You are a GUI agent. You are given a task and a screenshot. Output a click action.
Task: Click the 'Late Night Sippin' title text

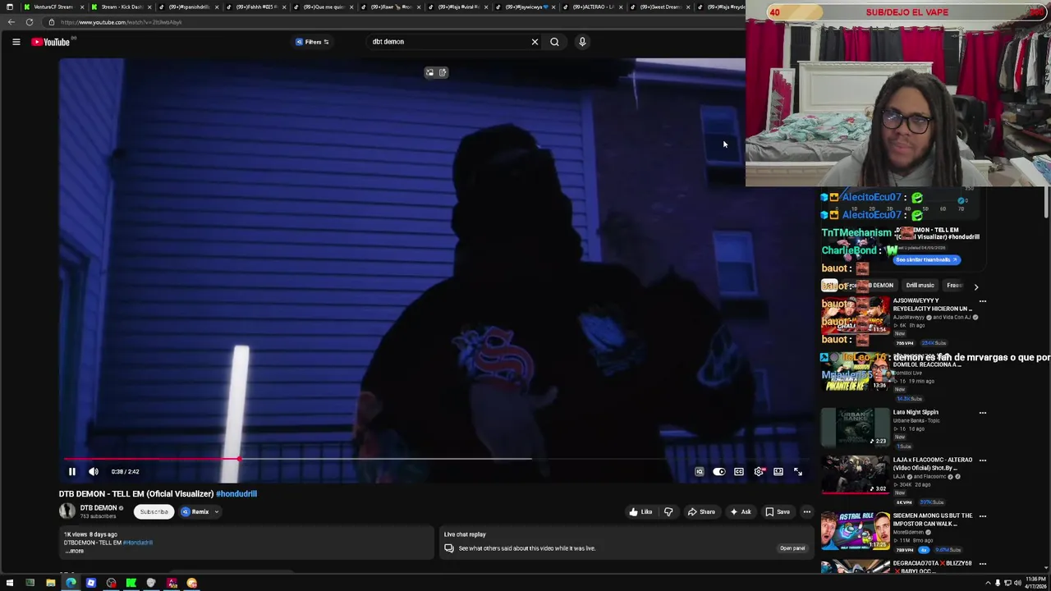pos(916,412)
